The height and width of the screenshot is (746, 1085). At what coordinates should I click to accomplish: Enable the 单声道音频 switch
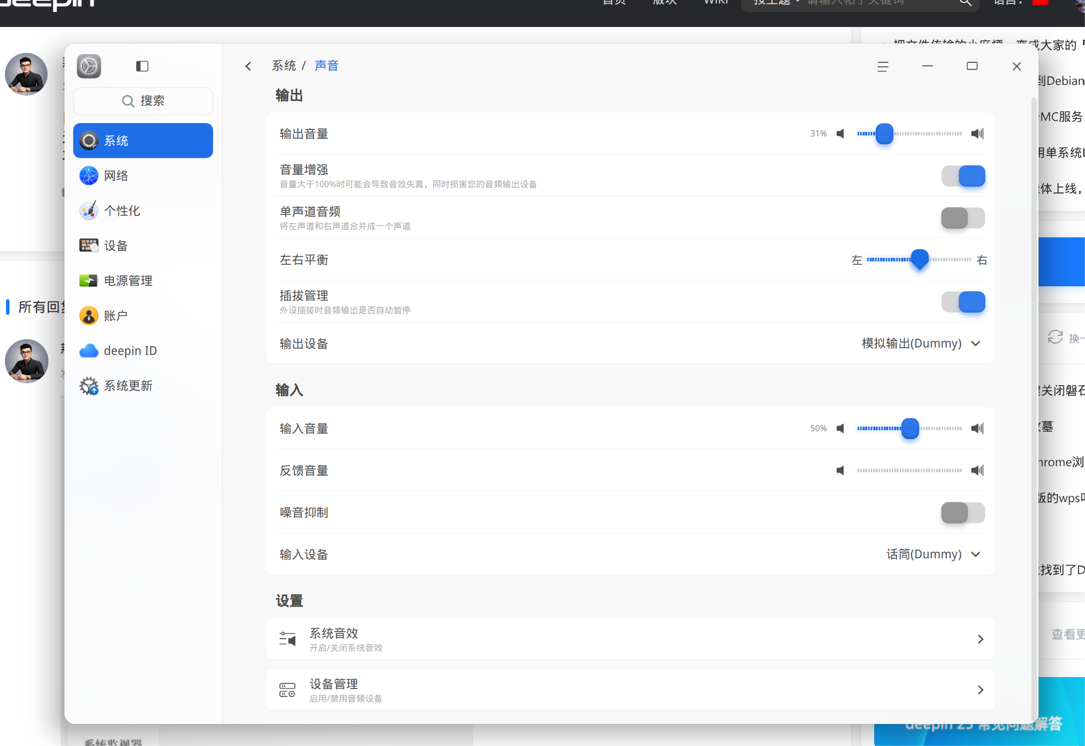point(963,218)
